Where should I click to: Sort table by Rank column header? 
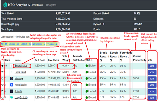coord(7,60)
